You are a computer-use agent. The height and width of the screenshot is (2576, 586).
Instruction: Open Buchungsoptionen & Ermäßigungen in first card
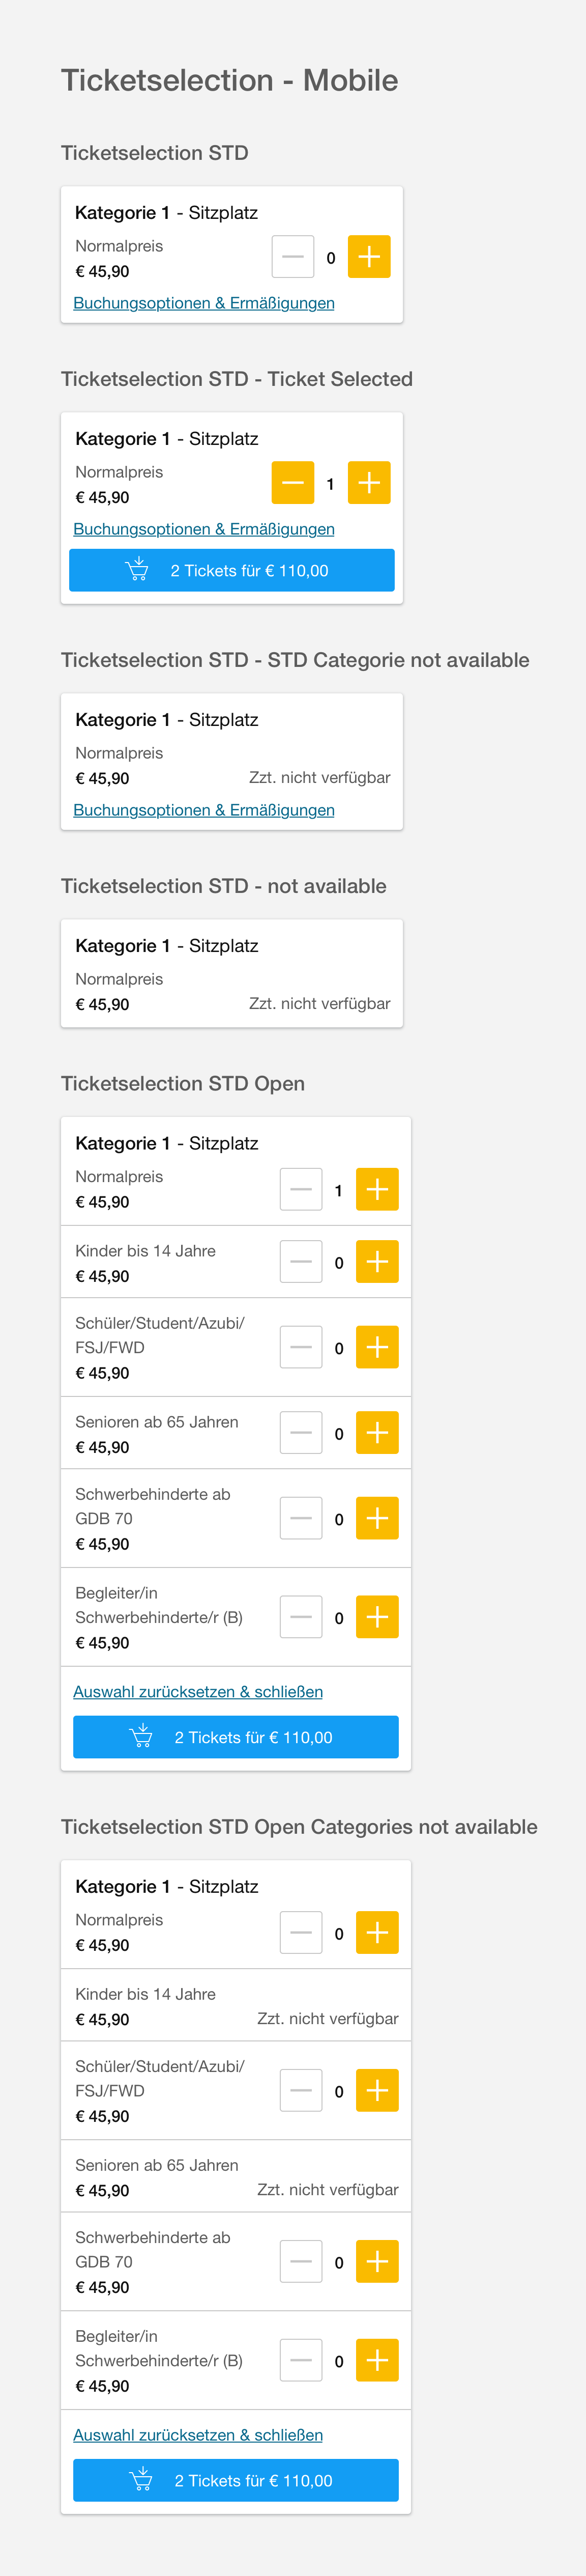point(204,303)
